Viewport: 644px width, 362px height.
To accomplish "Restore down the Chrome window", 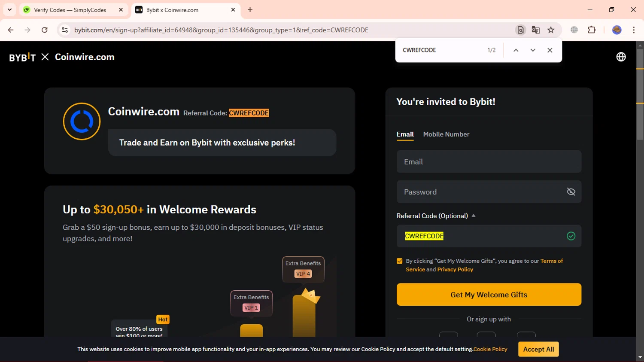I will (612, 9).
